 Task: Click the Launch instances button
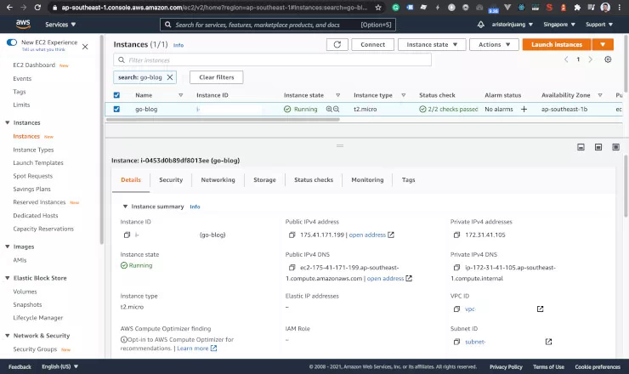pyautogui.click(x=557, y=44)
